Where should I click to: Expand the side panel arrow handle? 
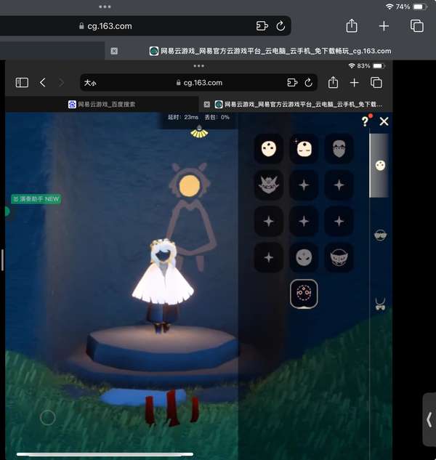click(429, 420)
